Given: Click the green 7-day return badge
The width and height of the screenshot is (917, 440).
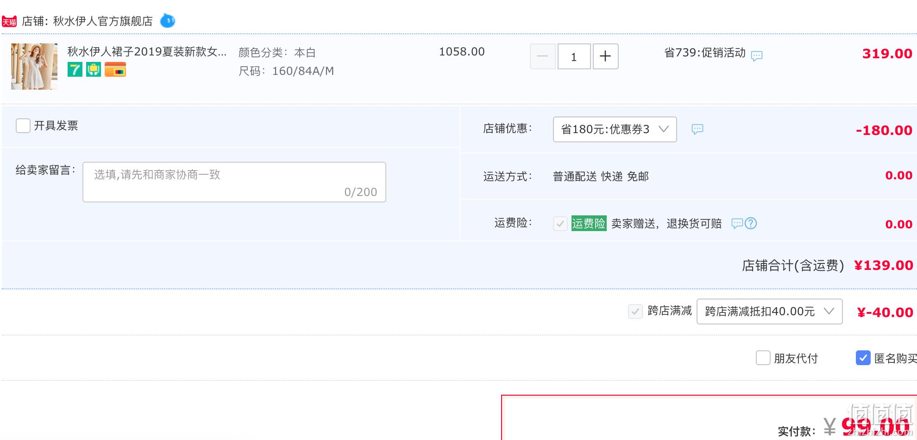Looking at the screenshot, I should point(75,70).
